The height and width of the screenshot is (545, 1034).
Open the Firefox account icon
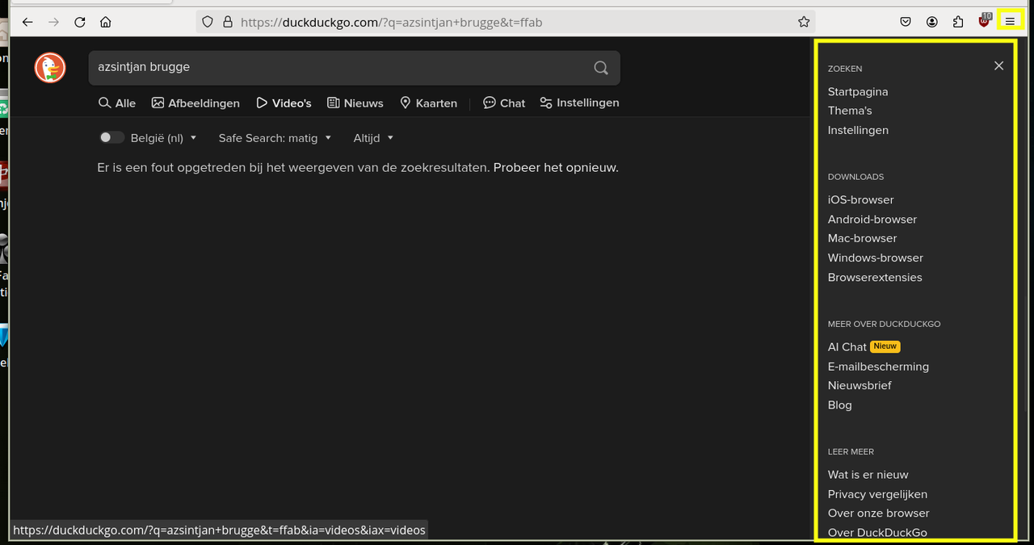coord(932,22)
